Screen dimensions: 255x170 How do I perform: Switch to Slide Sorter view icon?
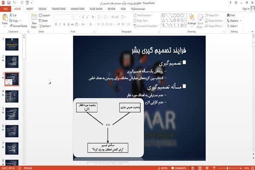(200, 168)
